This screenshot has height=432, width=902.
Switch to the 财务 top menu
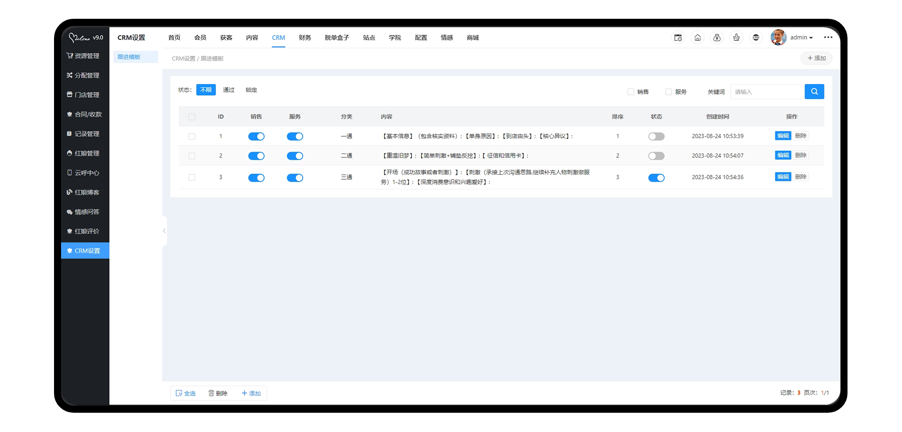[304, 38]
